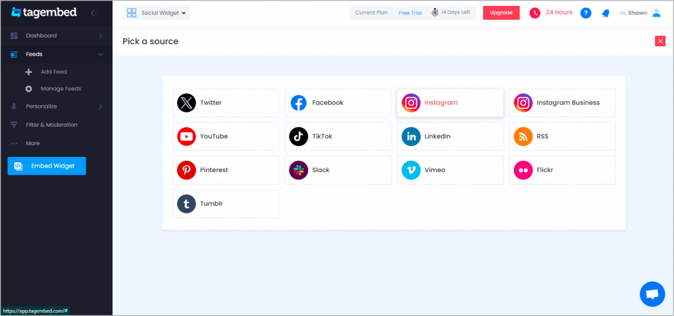The height and width of the screenshot is (316, 674).
Task: Click the Tumblr logo icon
Action: tap(186, 204)
